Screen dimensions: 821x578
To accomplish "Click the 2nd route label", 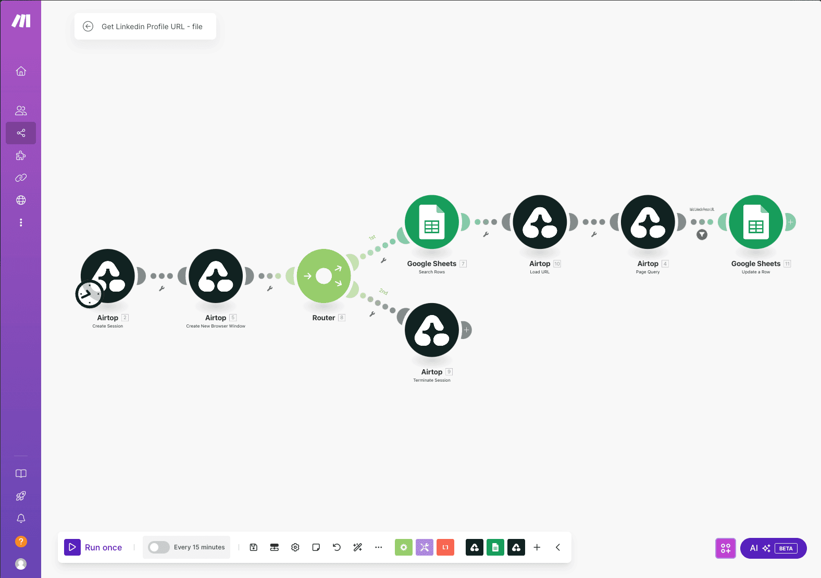I will coord(383,292).
